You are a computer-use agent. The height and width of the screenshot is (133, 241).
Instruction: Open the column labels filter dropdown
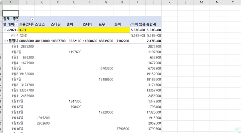coord(32,19)
